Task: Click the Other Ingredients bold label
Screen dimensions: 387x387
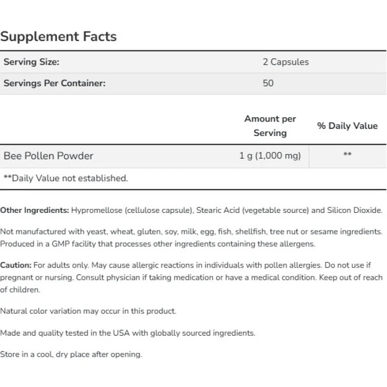Action: (x=34, y=210)
